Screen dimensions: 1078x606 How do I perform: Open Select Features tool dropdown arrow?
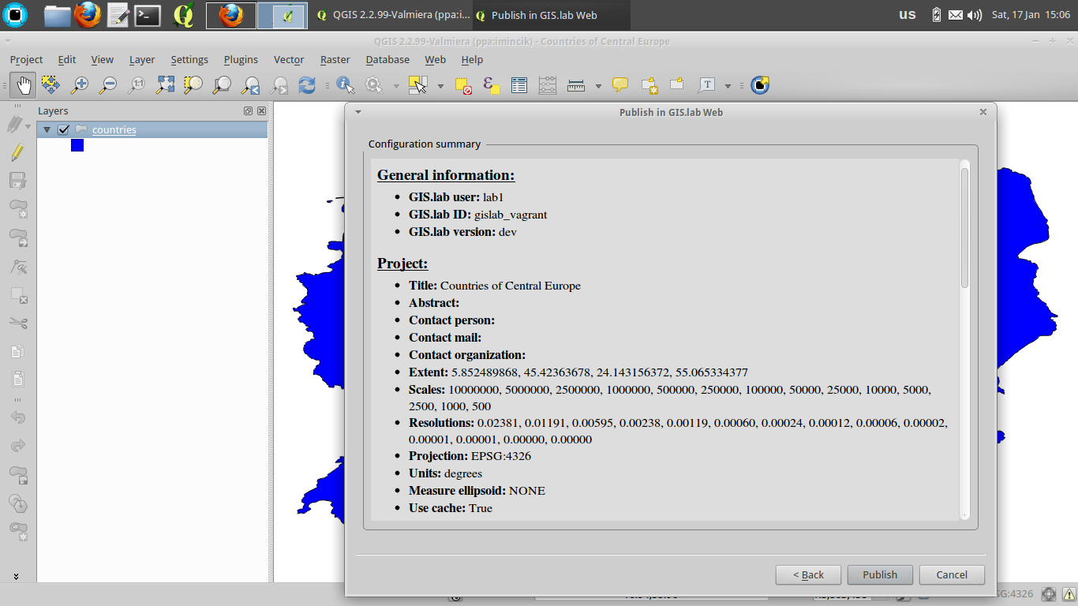click(440, 85)
